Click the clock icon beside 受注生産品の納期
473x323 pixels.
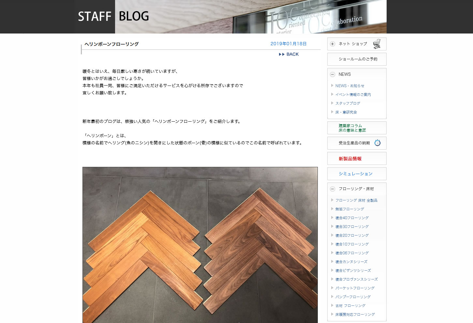click(x=377, y=143)
